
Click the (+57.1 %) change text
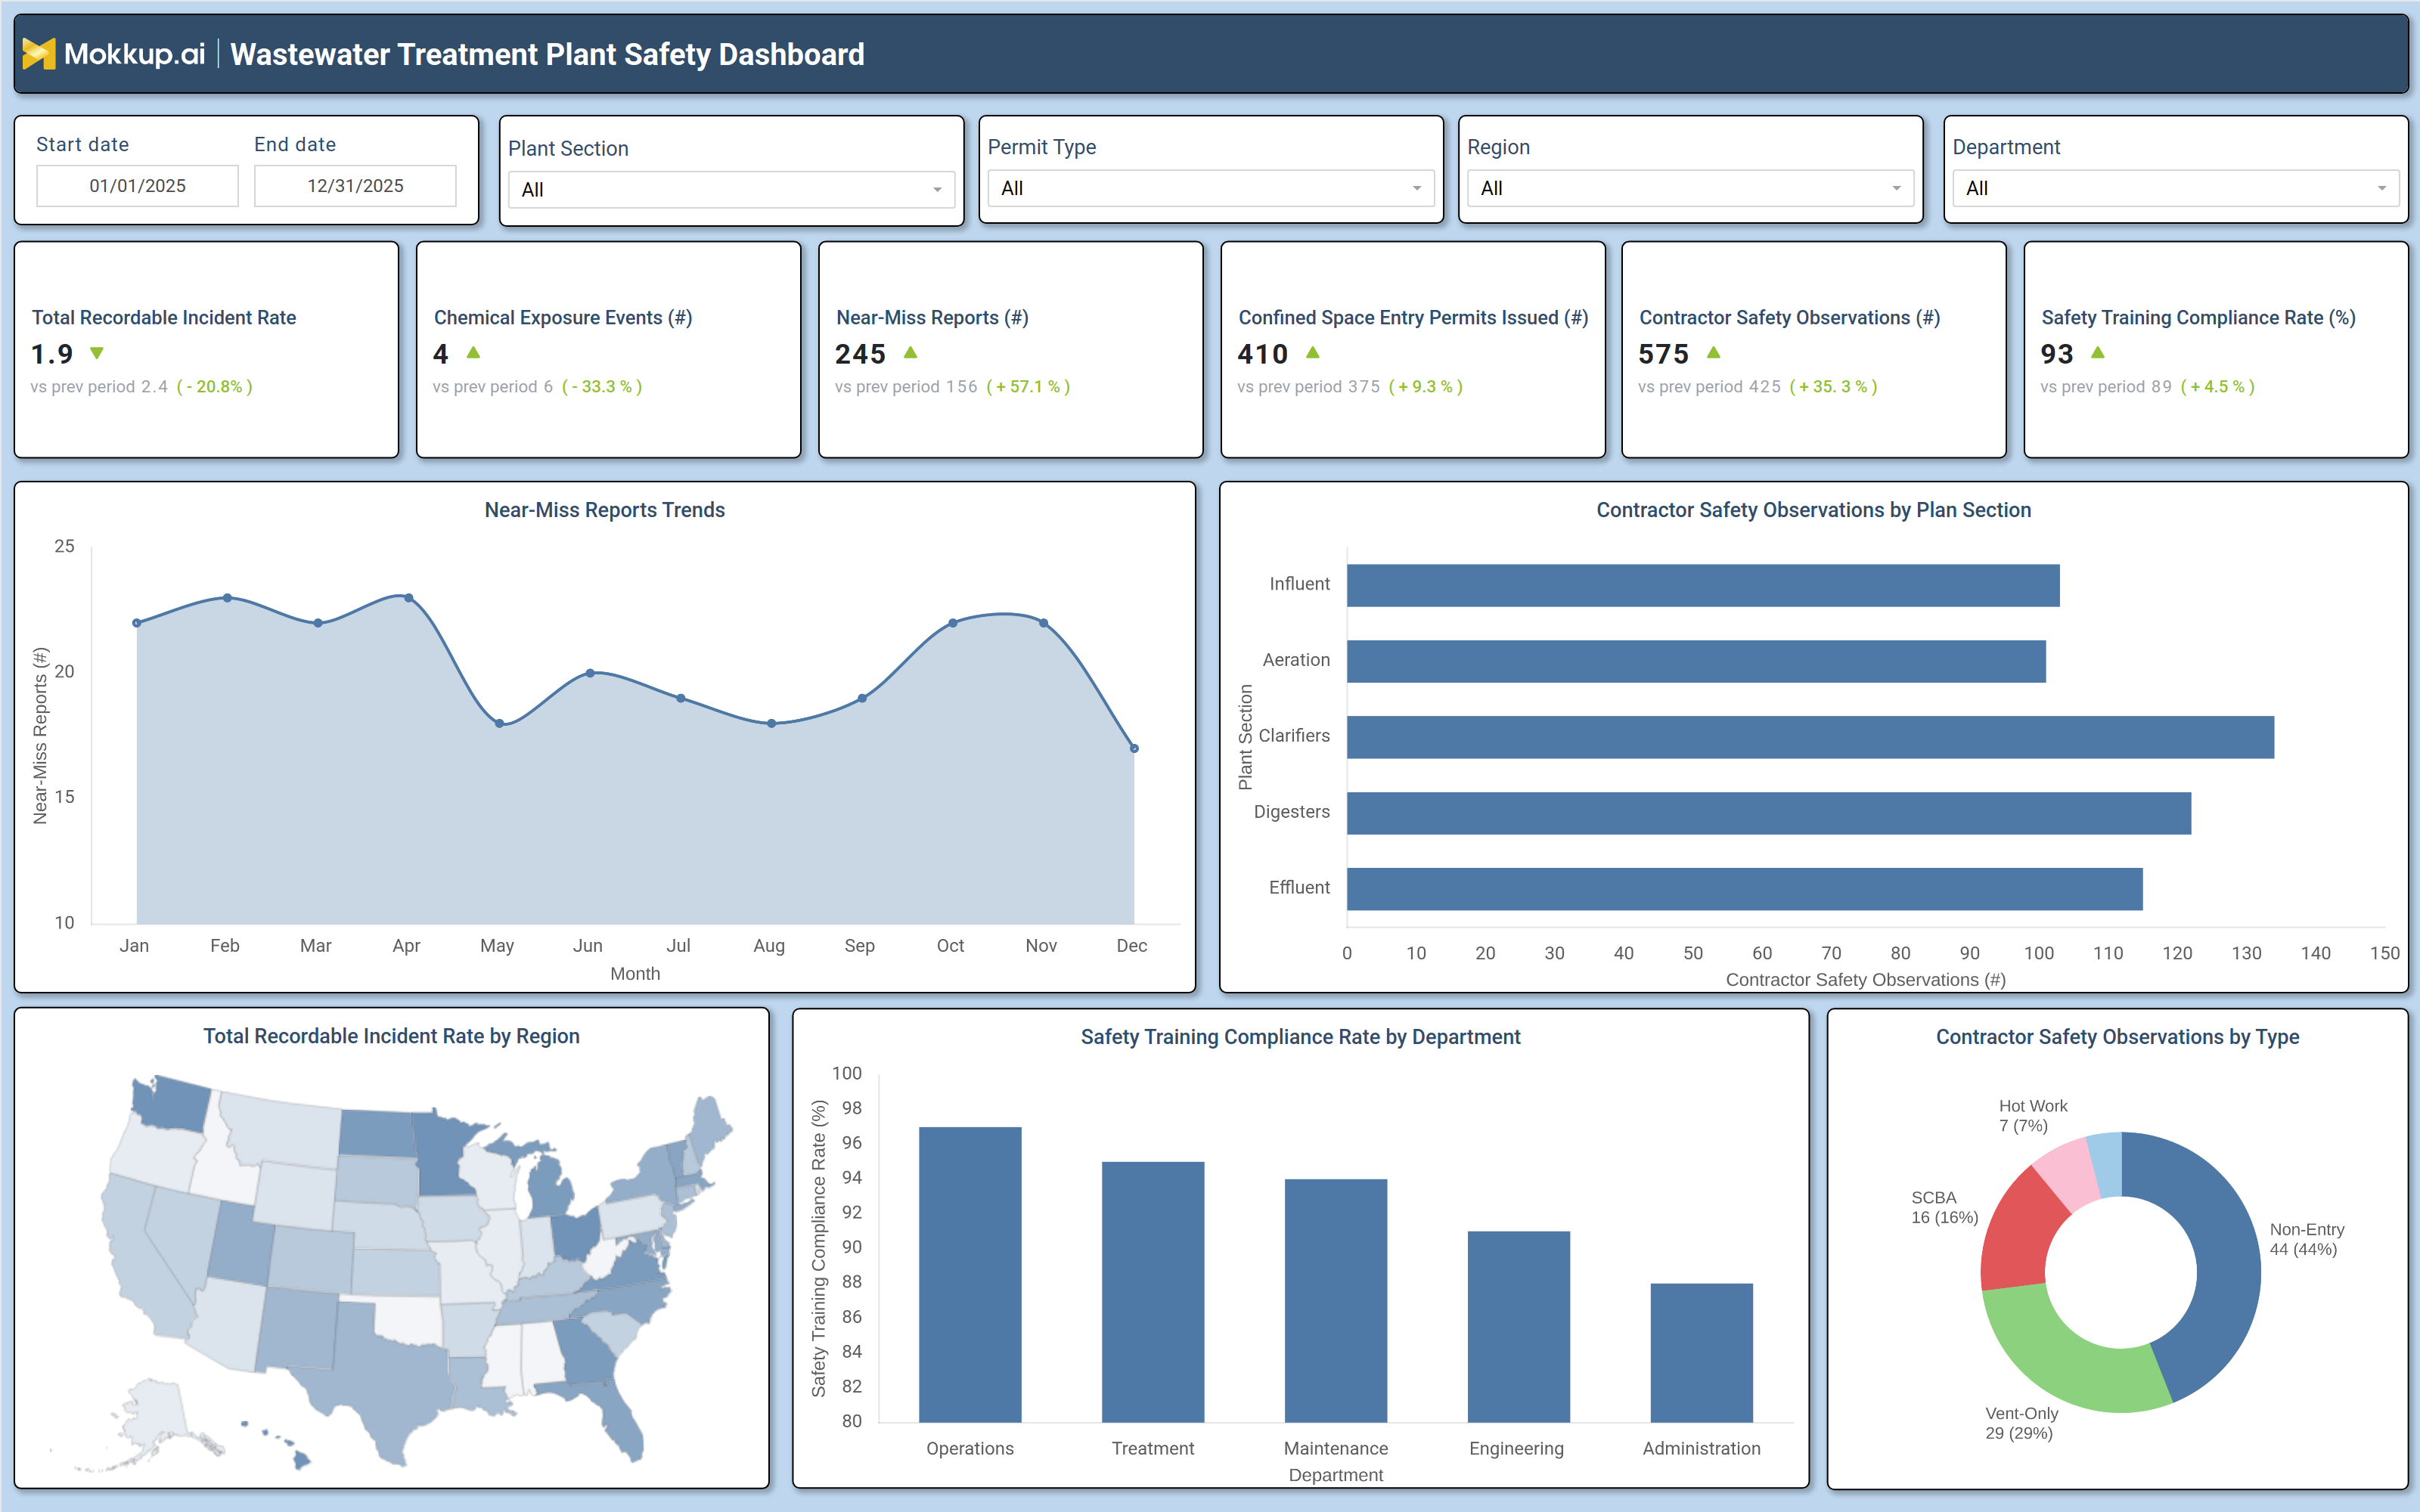click(x=1028, y=387)
